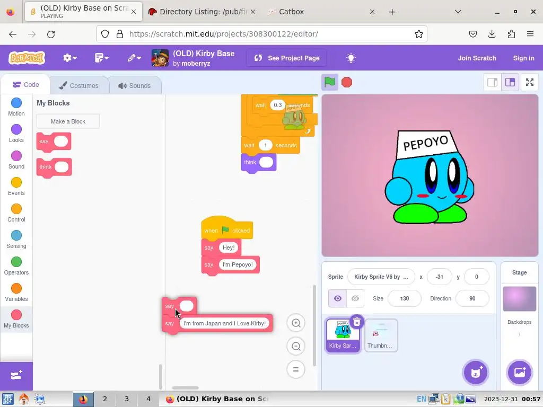Edit the wait 0.3 seconds value
This screenshot has width=543, height=407.
(x=278, y=105)
